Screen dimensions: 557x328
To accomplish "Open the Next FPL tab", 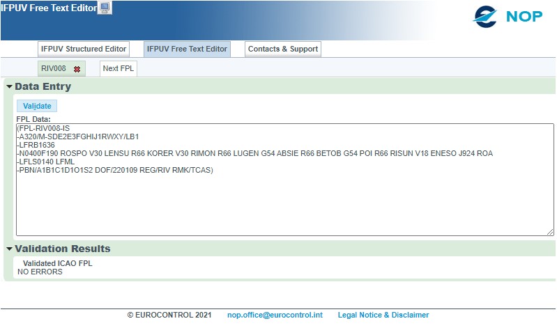I will tap(119, 68).
